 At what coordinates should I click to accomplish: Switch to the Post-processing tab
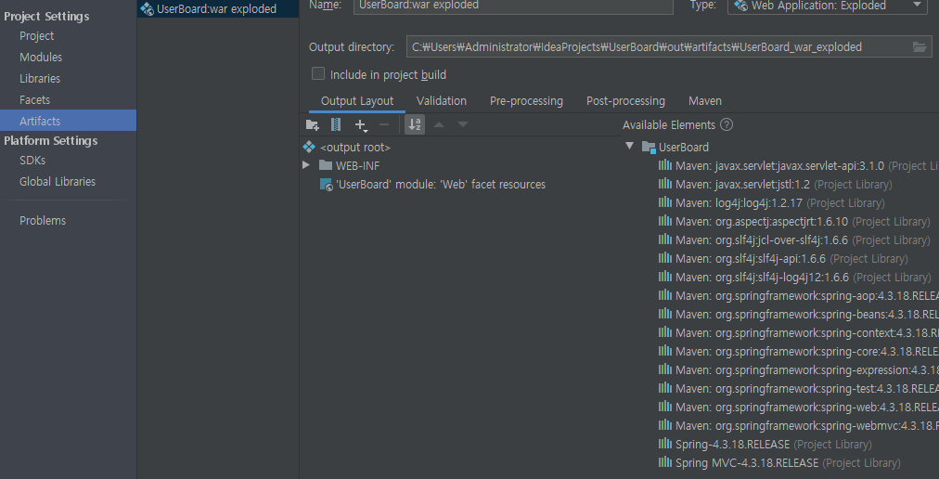[x=625, y=100]
